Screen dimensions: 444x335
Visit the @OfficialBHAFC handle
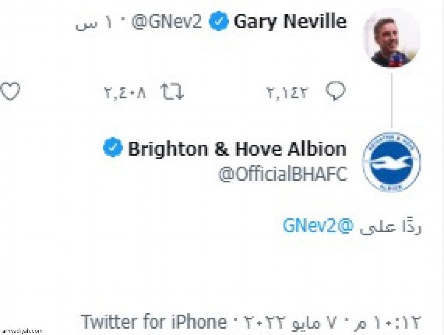(283, 174)
